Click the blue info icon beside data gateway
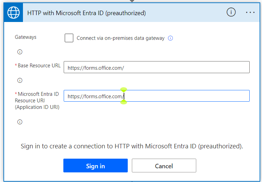Image resolution: width=262 pixels, height=182 pixels. pos(170,38)
